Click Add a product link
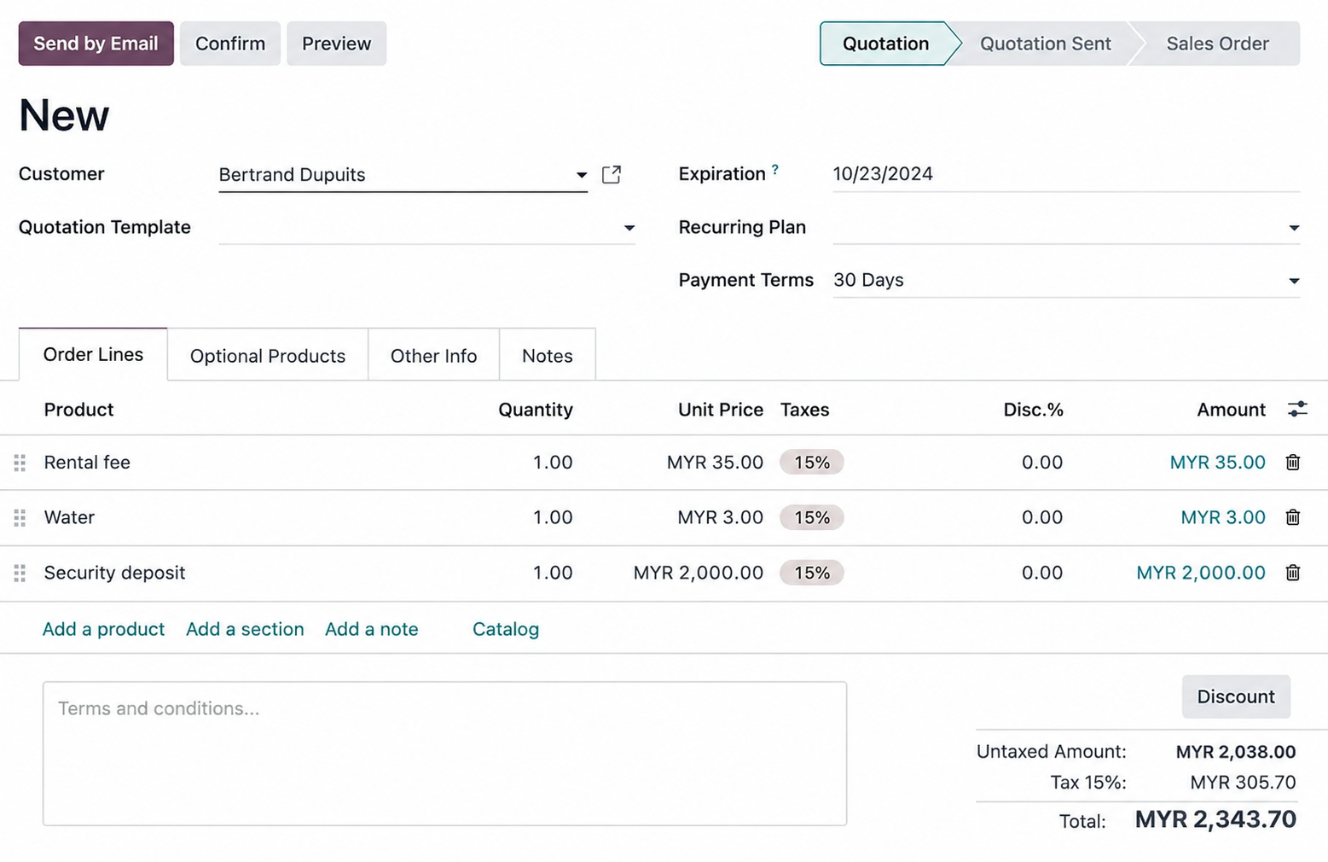The height and width of the screenshot is (862, 1328). tap(103, 629)
